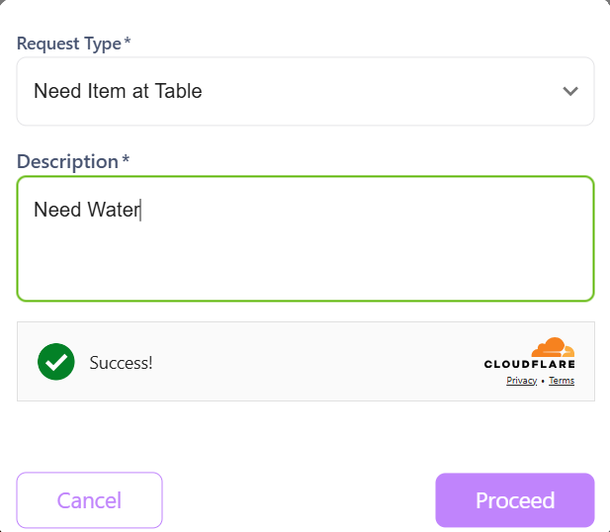Click the "Description" field label

pyautogui.click(x=67, y=161)
